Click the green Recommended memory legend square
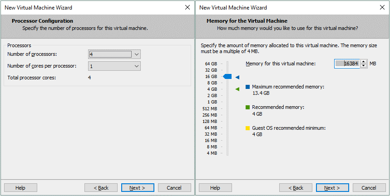The width and height of the screenshot is (390, 196). [x=248, y=108]
